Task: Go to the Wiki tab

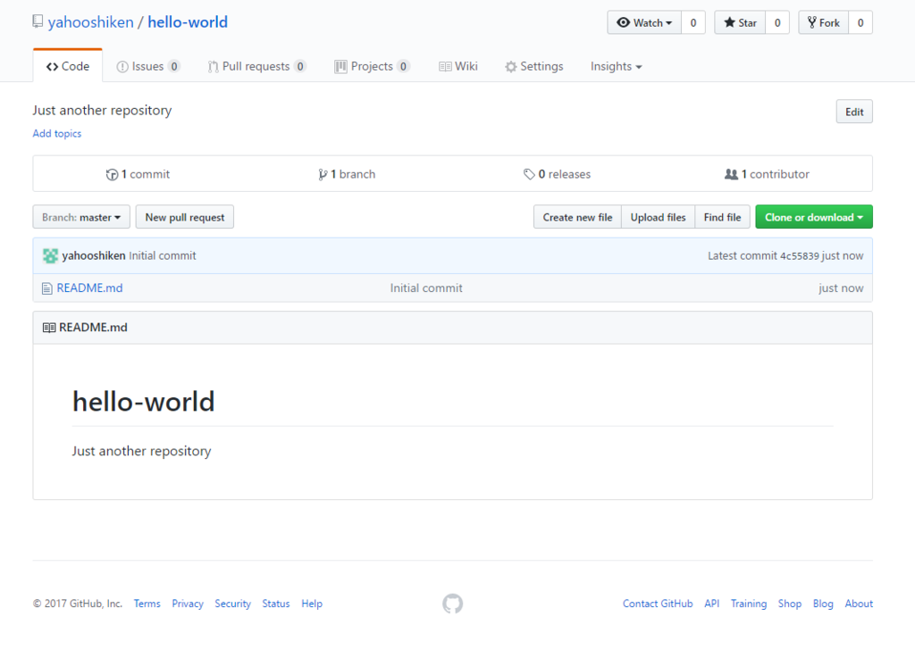Action: [x=458, y=66]
